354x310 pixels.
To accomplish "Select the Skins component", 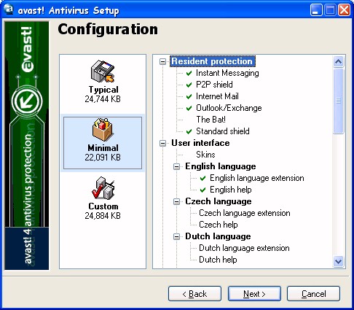I will pos(205,155).
